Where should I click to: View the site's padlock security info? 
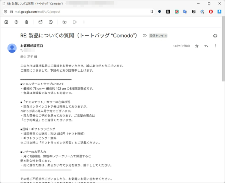12,12
